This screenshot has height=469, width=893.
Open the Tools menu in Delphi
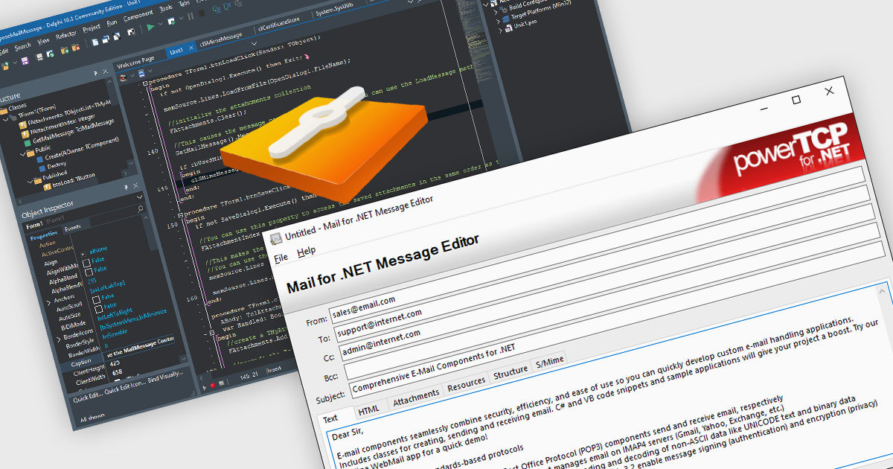click(x=165, y=8)
